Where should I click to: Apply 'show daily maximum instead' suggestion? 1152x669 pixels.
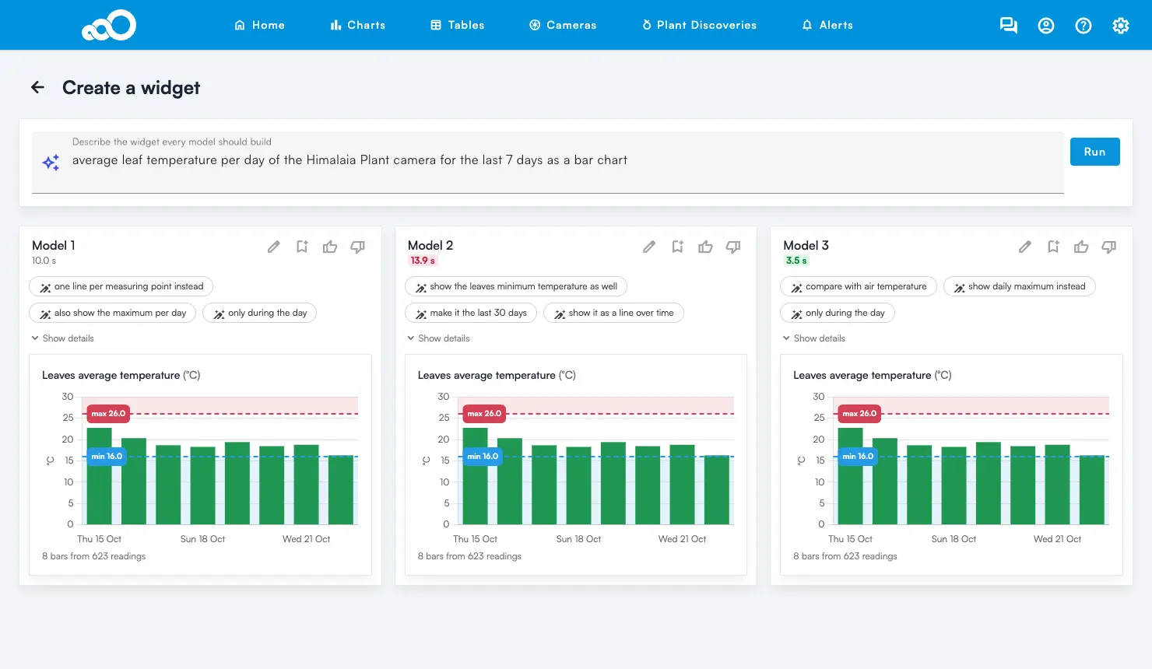pyautogui.click(x=1019, y=286)
